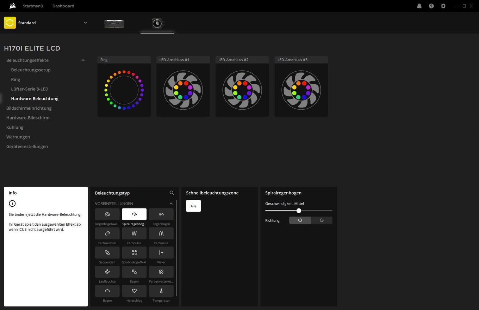Open the Ring lighting sidebar entry
This screenshot has width=479, height=310.
[x=15, y=79]
